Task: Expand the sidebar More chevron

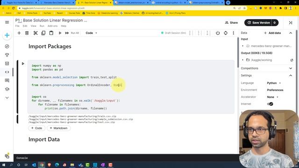Action: coord(7,98)
